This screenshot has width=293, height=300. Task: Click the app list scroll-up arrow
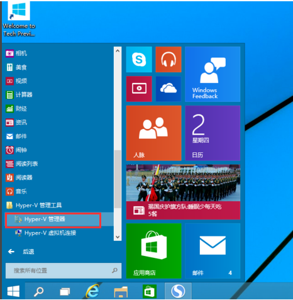point(118,50)
